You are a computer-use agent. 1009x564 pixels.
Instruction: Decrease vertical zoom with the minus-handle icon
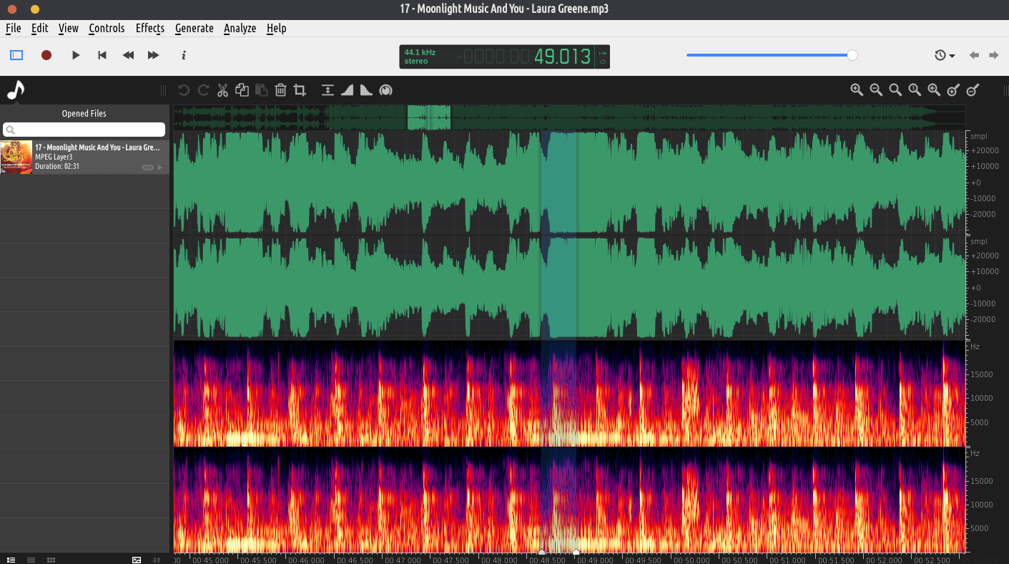pyautogui.click(x=973, y=90)
